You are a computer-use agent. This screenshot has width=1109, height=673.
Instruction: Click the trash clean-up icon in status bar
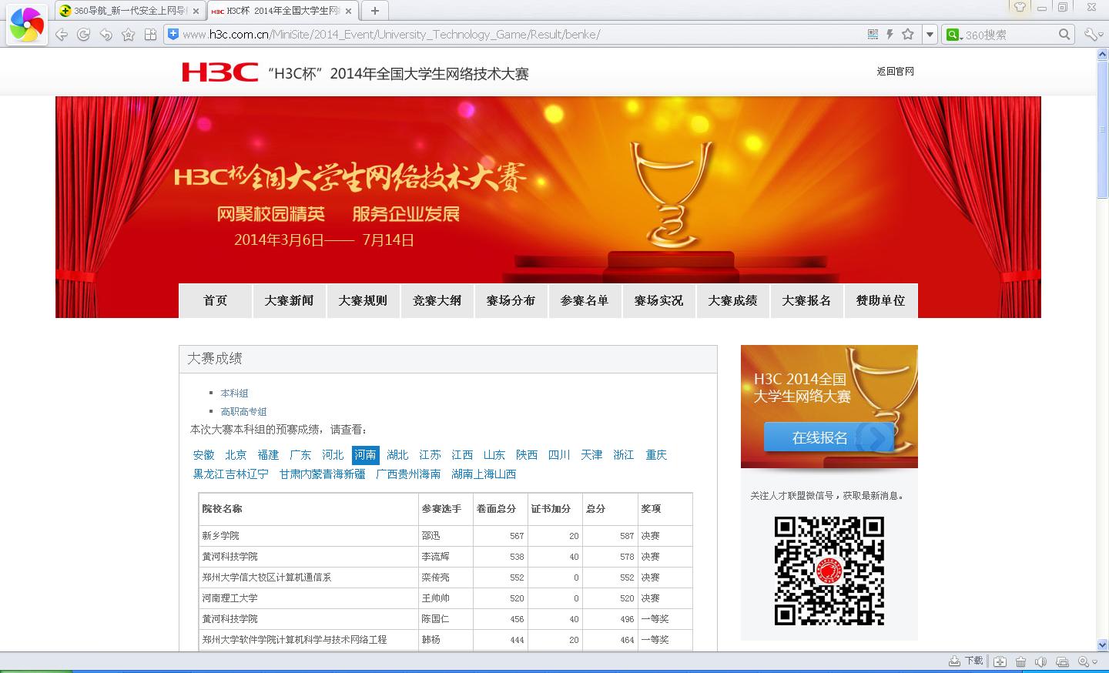1020,661
